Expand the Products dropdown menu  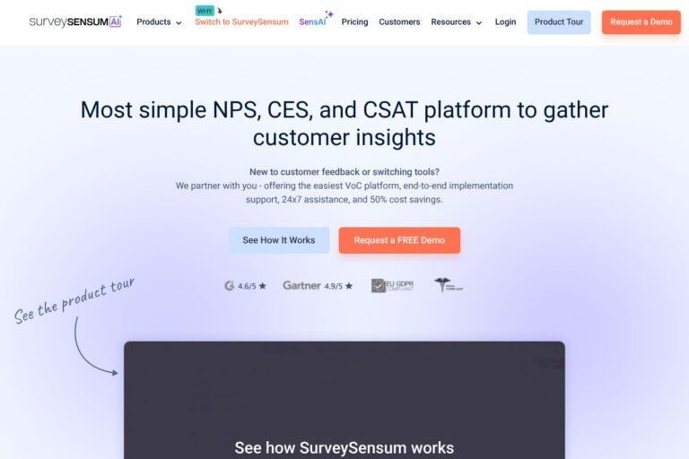point(159,22)
